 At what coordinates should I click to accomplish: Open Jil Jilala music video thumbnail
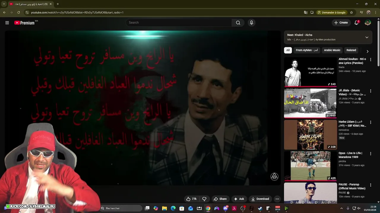click(311, 103)
